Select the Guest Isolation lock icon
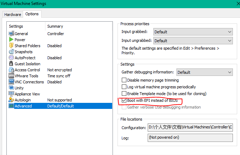This screenshot has width=240, height=155. tap(11, 64)
